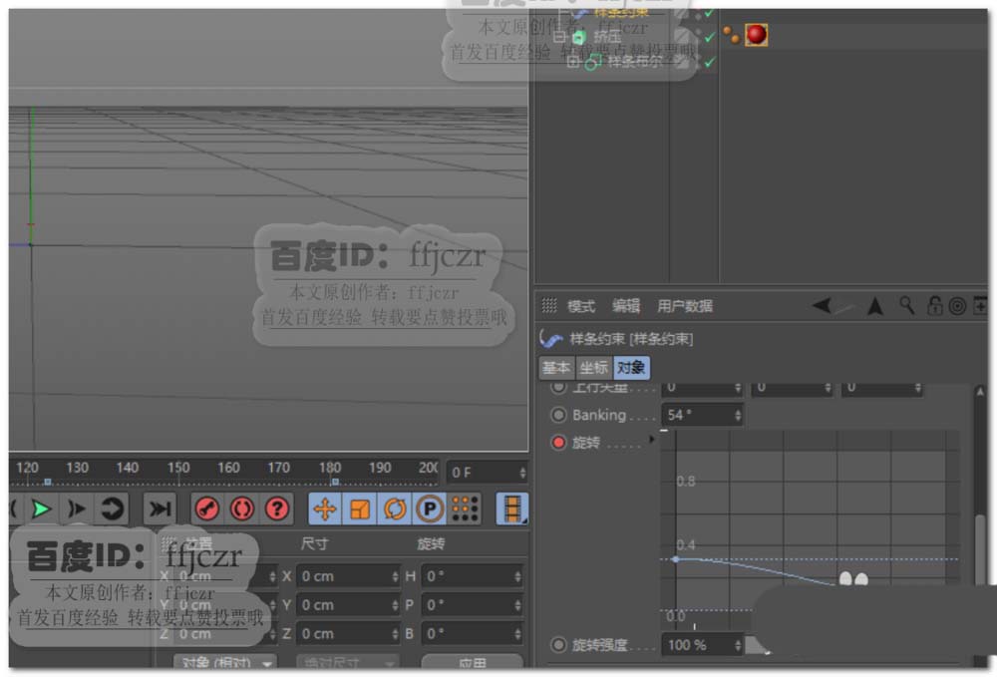
Task: Click the red sphere material tag
Action: (756, 34)
